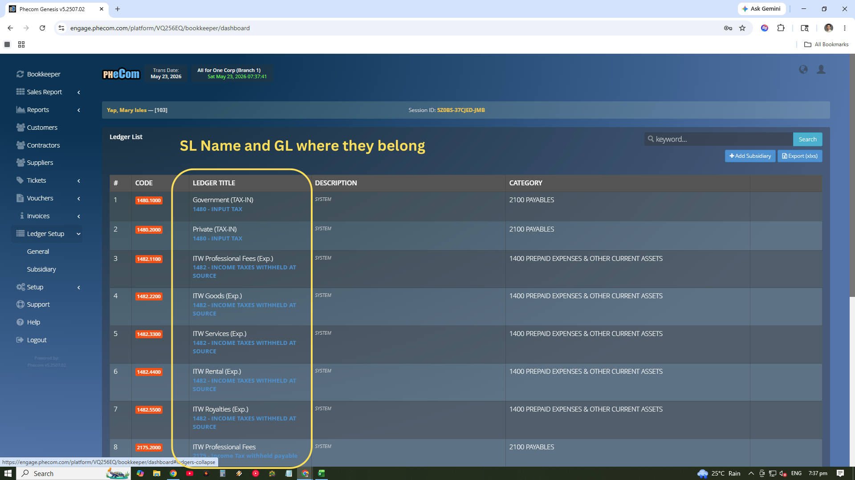Expand the Setup submenu chevron

pyautogui.click(x=79, y=287)
